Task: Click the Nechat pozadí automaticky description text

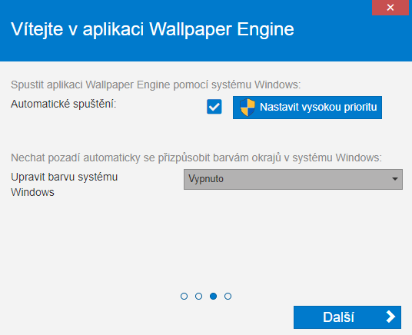Action: coord(196,158)
